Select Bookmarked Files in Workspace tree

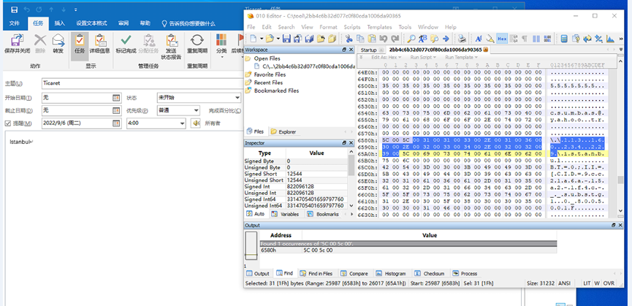tap(276, 91)
